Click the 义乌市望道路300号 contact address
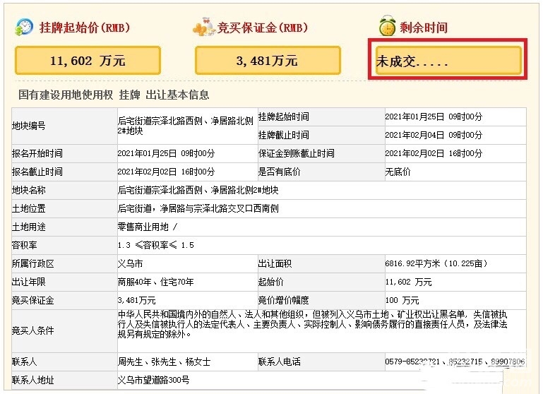 (153, 381)
